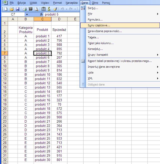Open the Narzędzia menu
Viewport: 160px width, 164px height.
pyautogui.click(x=72, y=3)
